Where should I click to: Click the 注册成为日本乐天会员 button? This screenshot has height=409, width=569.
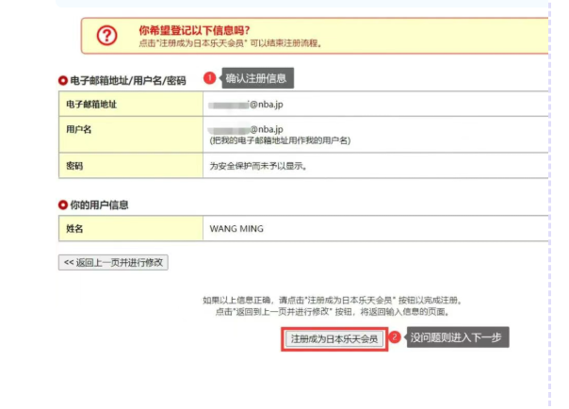coord(333,339)
